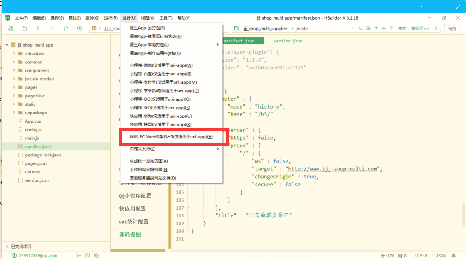Open the search history dropdown chevron
Image resolution: width=466 pixels, height=259 pixels.
pyautogui.click(x=352, y=29)
